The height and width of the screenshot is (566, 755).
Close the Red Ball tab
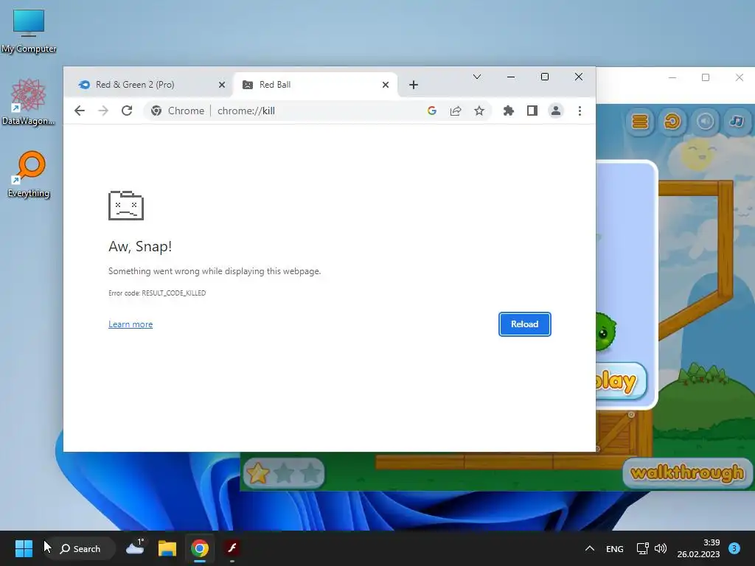pos(385,85)
